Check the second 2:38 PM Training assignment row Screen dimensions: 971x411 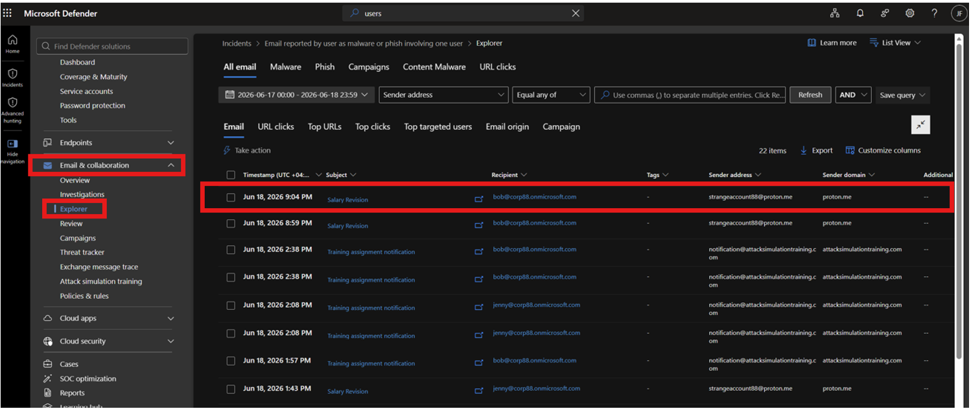(231, 277)
